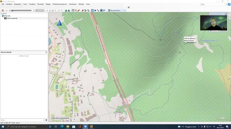The height and width of the screenshot is (129, 231).
Task: Select the new route tool
Action: click(86, 10)
